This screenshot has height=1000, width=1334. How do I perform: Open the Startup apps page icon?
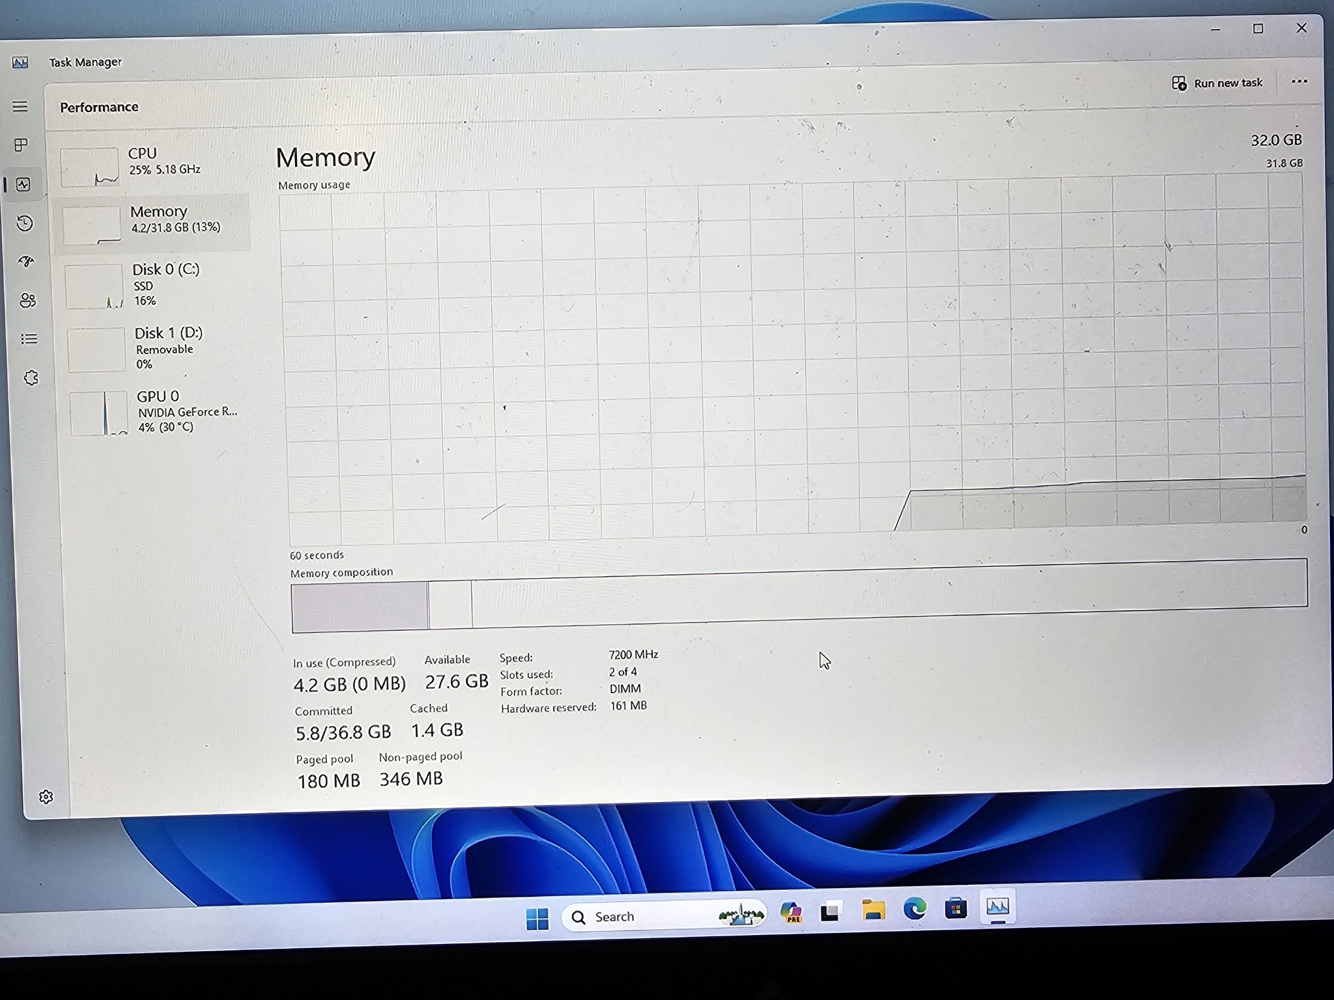click(x=26, y=262)
